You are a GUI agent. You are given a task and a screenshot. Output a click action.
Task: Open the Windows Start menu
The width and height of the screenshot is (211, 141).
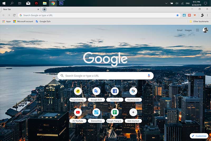(4, 3)
